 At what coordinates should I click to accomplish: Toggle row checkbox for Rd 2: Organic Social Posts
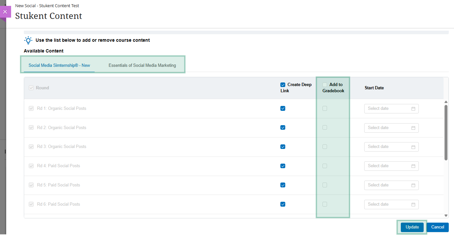pos(31,128)
